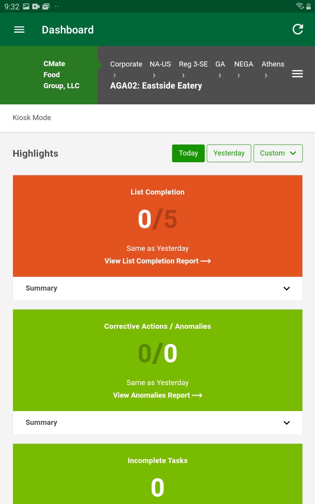Select CMate Food Group, LLC
315x504 pixels.
[61, 74]
